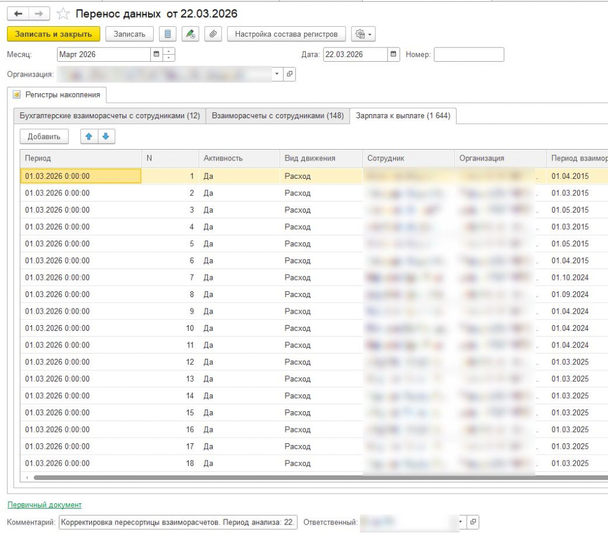
Task: Click the Вид движения column header
Action: [x=321, y=158]
